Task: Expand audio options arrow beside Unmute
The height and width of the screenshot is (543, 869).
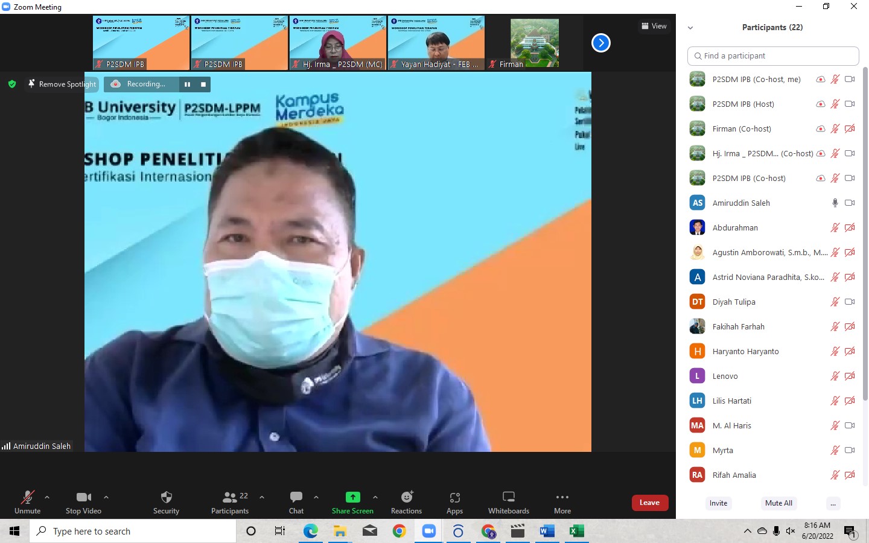Action: tap(47, 497)
